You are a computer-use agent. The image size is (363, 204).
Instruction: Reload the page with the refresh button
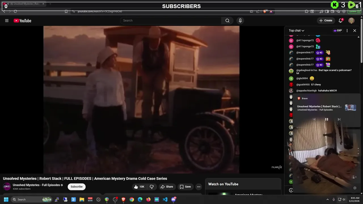(15, 11)
